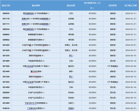This screenshot has width=139, height=111.
Task: Click fund name 中航趋势领航混合A
Action: pyautogui.click(x=36, y=61)
